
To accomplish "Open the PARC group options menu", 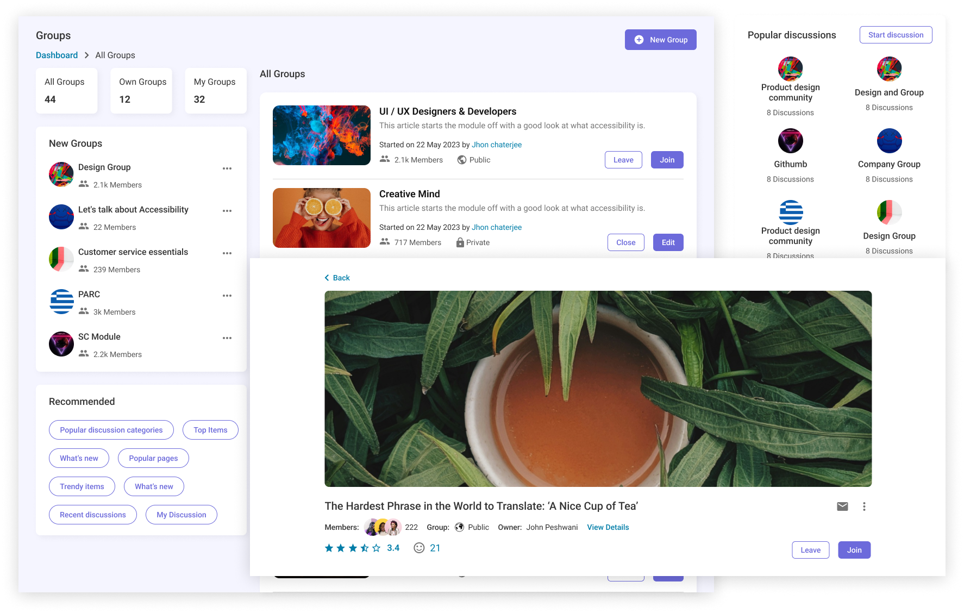I will click(227, 296).
